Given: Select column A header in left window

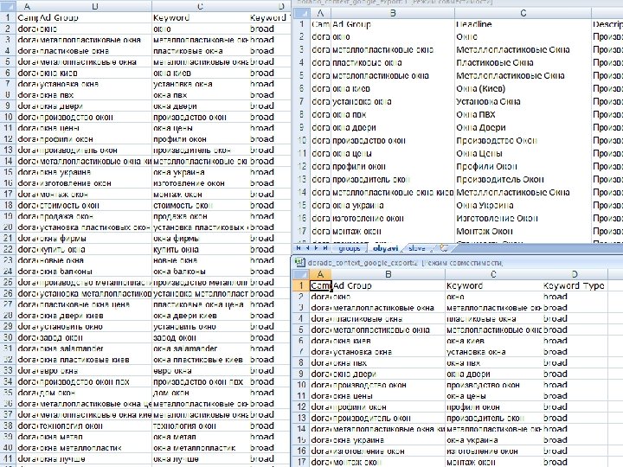Looking at the screenshot, I should 27,6.
